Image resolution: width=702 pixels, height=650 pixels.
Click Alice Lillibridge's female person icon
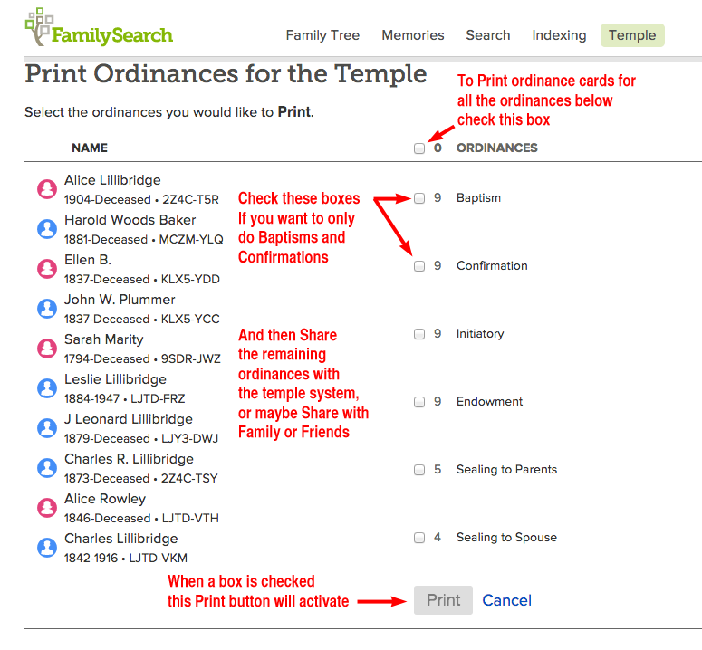pyautogui.click(x=47, y=189)
